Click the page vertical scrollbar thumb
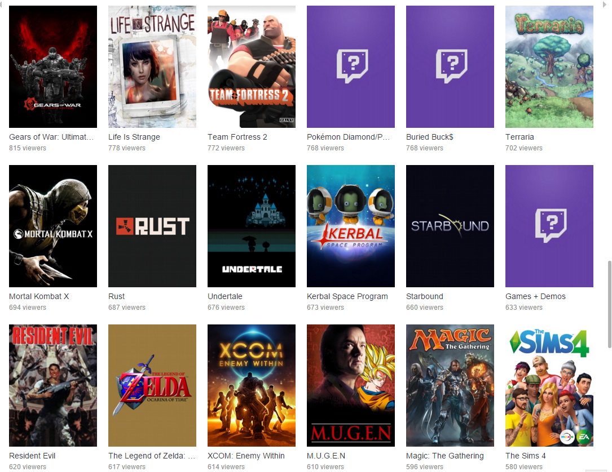 click(609, 304)
